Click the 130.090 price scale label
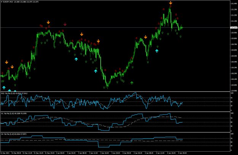This screenshot has height=155, width=238. click(234, 85)
